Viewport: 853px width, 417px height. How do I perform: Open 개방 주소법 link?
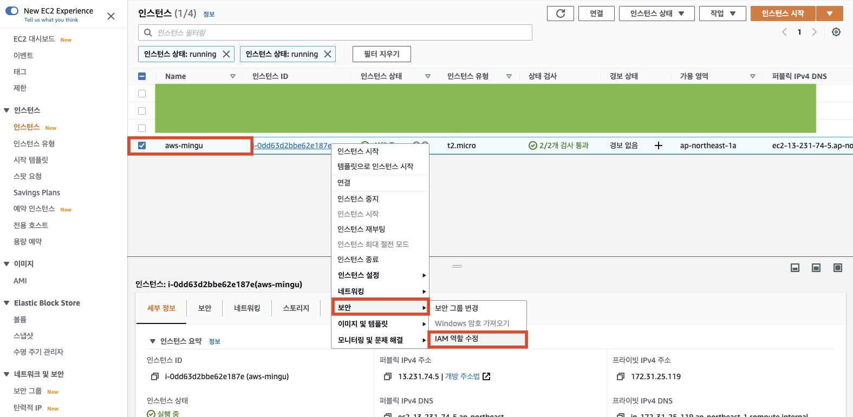(463, 376)
